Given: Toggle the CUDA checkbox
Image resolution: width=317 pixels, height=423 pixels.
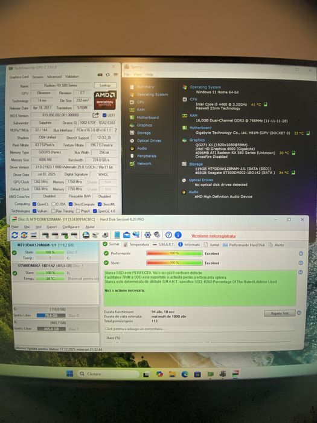Looking at the screenshot, I should (53, 204).
